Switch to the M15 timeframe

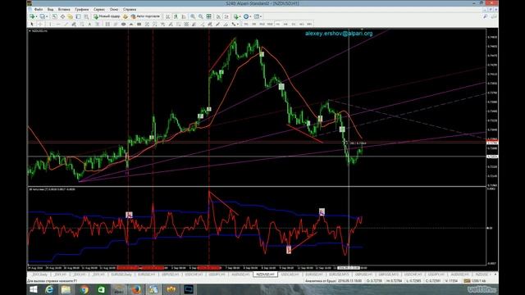point(262,24)
